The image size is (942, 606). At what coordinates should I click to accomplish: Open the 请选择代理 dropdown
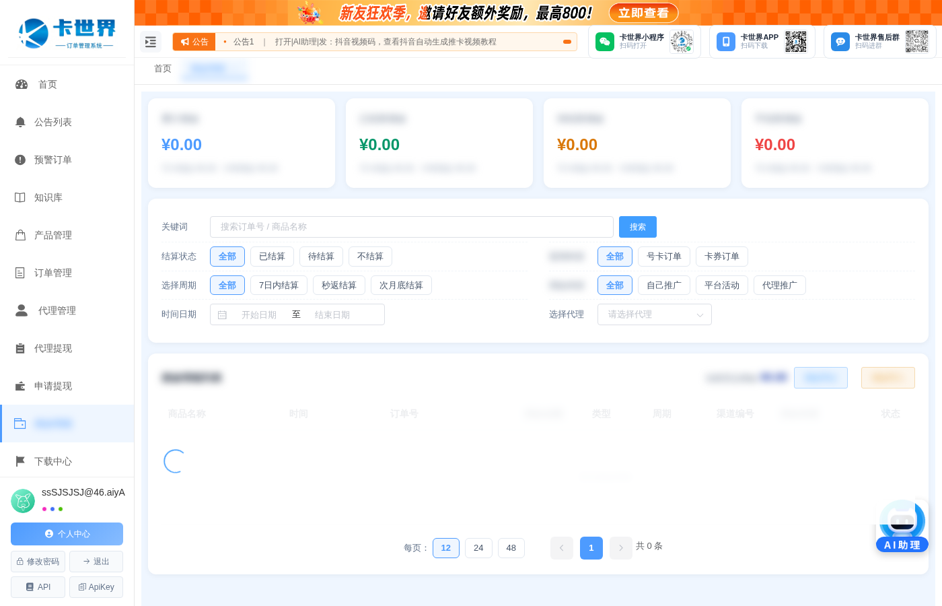655,314
